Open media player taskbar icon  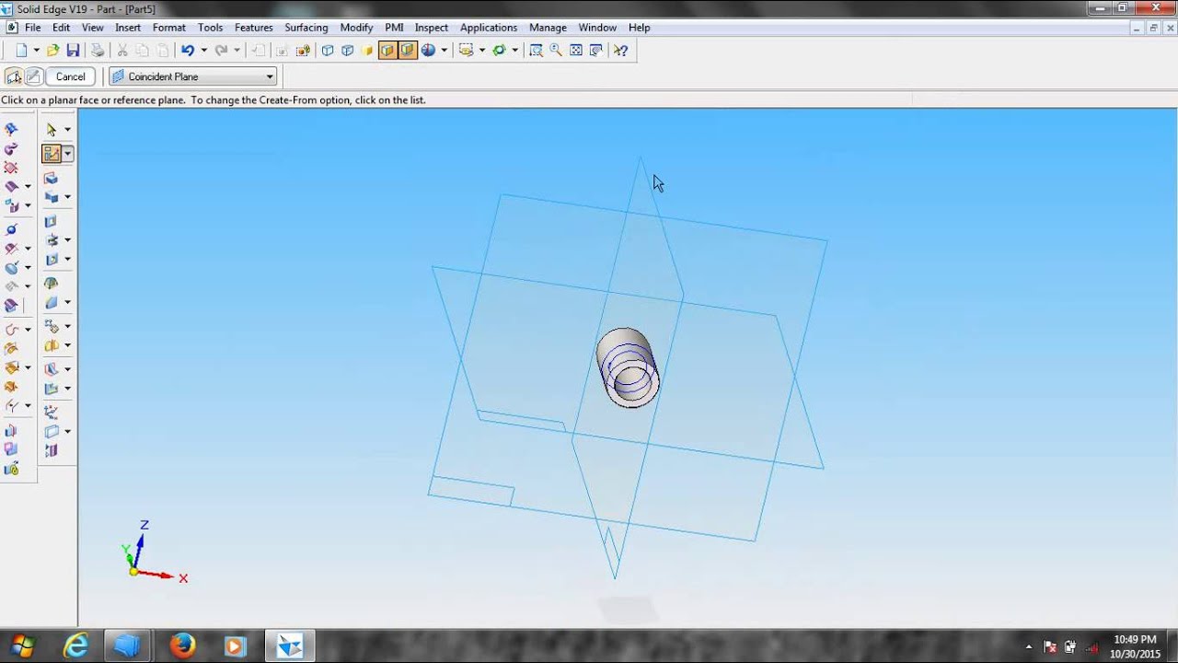click(x=236, y=646)
